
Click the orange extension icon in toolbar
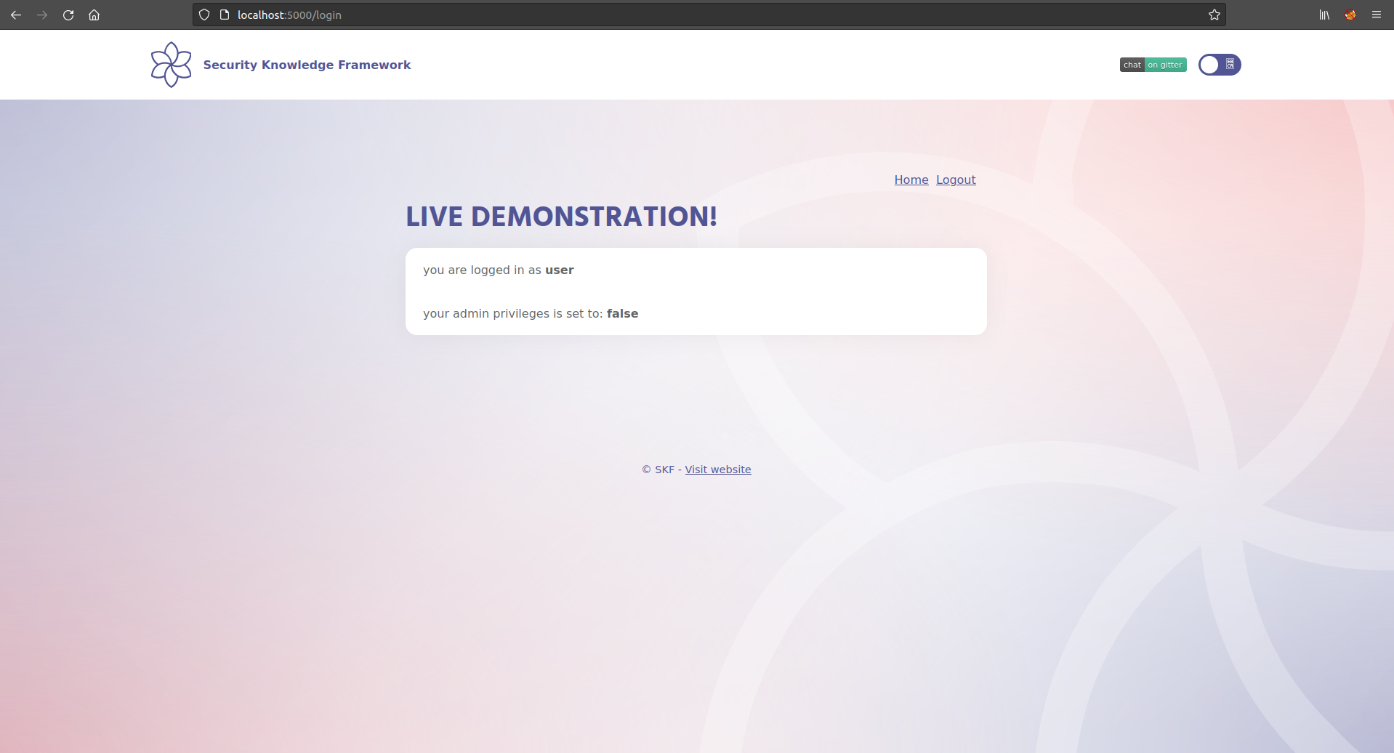tap(1350, 15)
